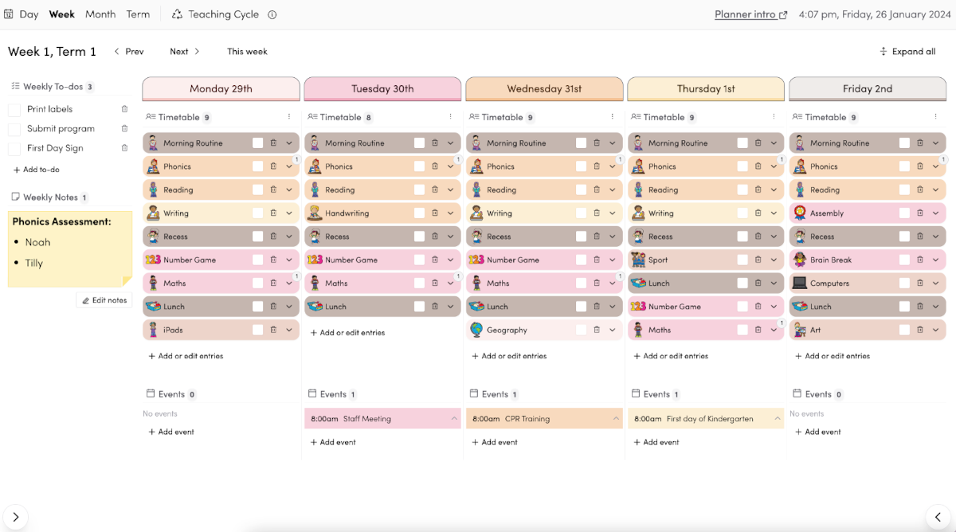Click the Teaching Cycle recycle icon
956x532 pixels.
pyautogui.click(x=177, y=14)
